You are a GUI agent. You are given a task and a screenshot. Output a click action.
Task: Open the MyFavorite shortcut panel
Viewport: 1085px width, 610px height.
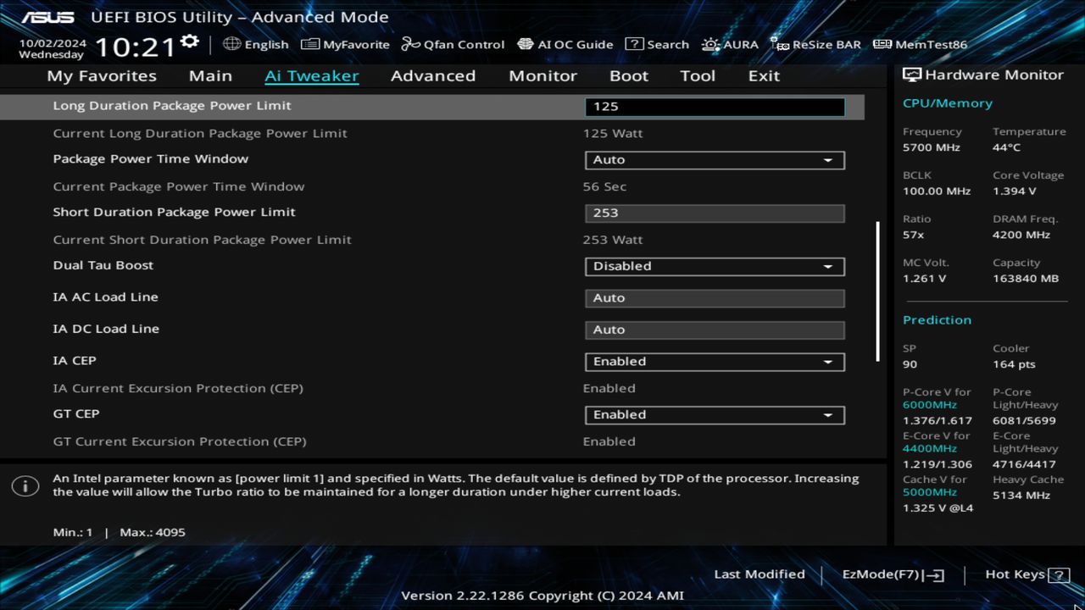(345, 44)
